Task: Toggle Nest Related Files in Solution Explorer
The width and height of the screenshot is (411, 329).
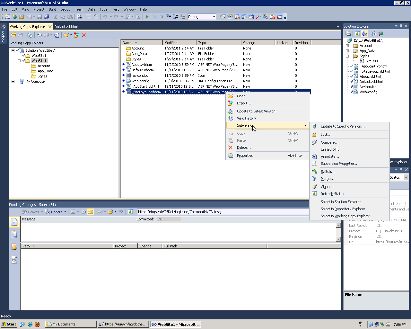Action: pyautogui.click(x=364, y=33)
